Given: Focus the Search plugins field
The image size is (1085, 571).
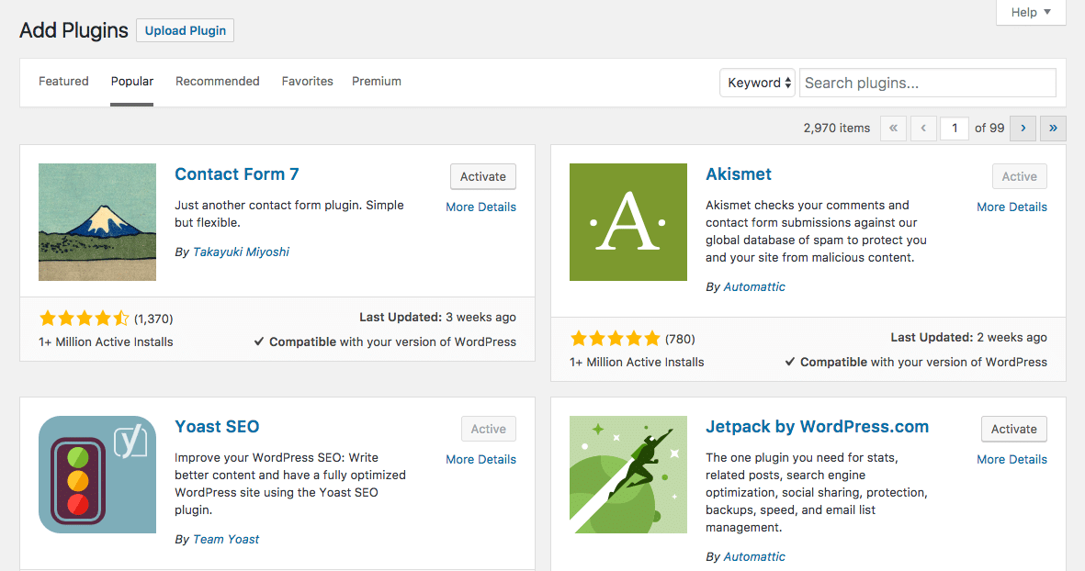Looking at the screenshot, I should [x=928, y=83].
